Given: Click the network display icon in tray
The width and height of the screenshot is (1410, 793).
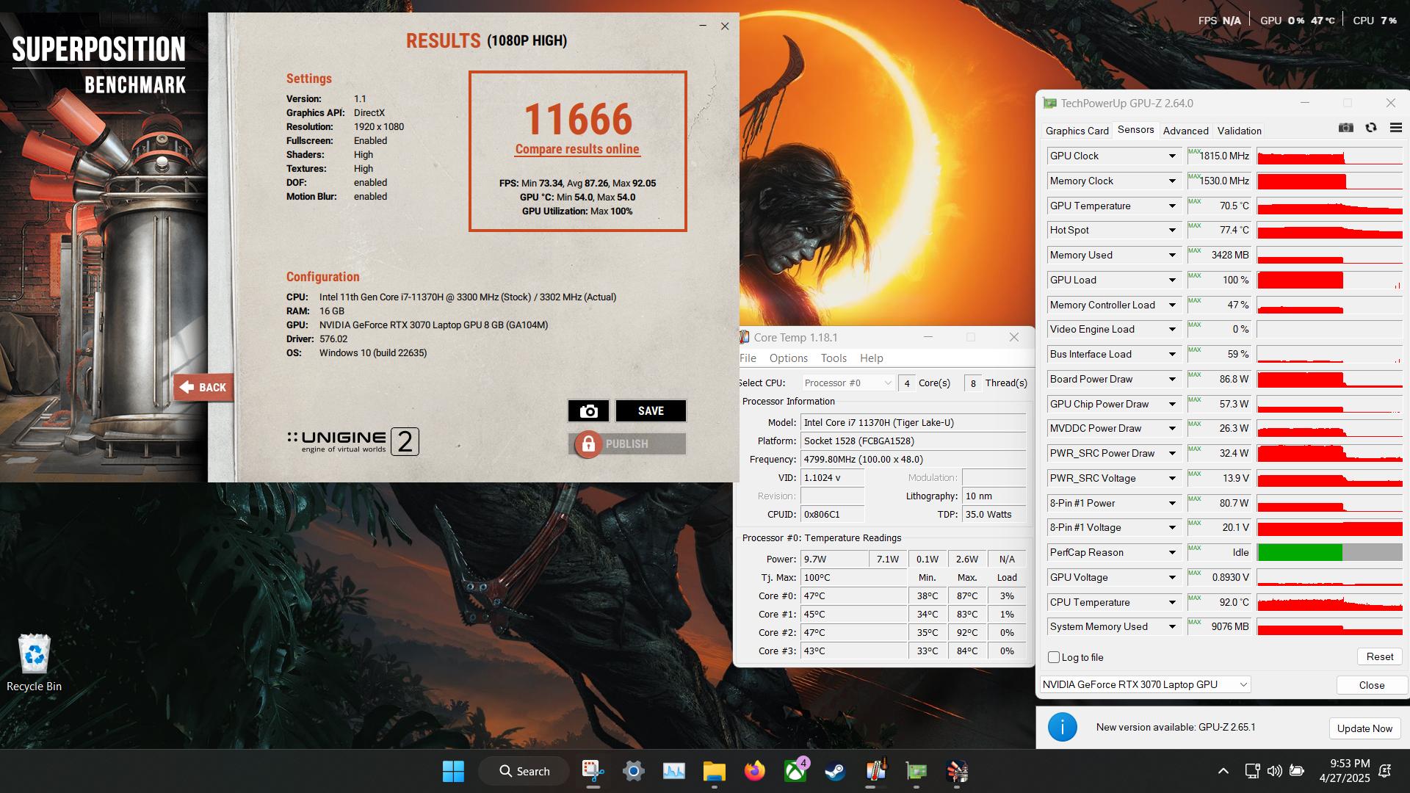Looking at the screenshot, I should 1252,771.
